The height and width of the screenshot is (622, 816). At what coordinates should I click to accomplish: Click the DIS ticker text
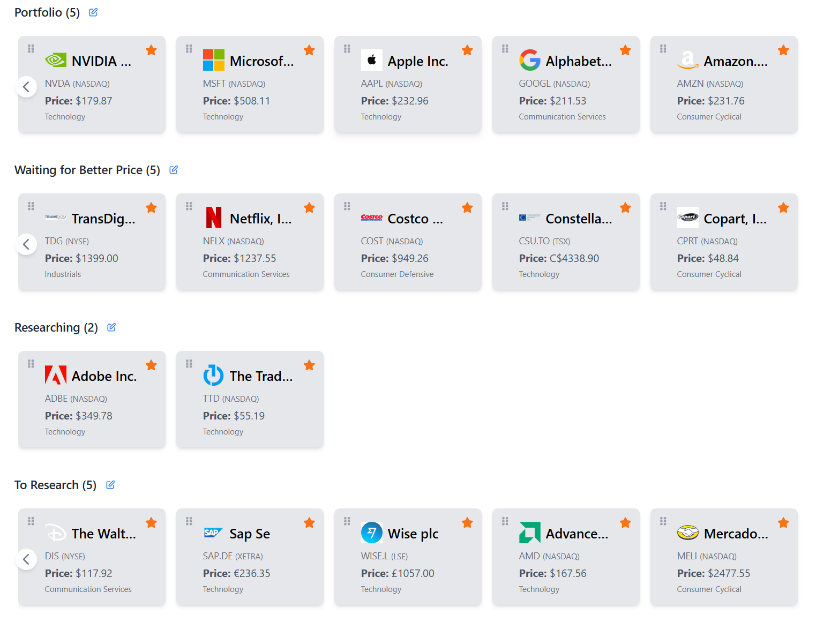pos(52,556)
